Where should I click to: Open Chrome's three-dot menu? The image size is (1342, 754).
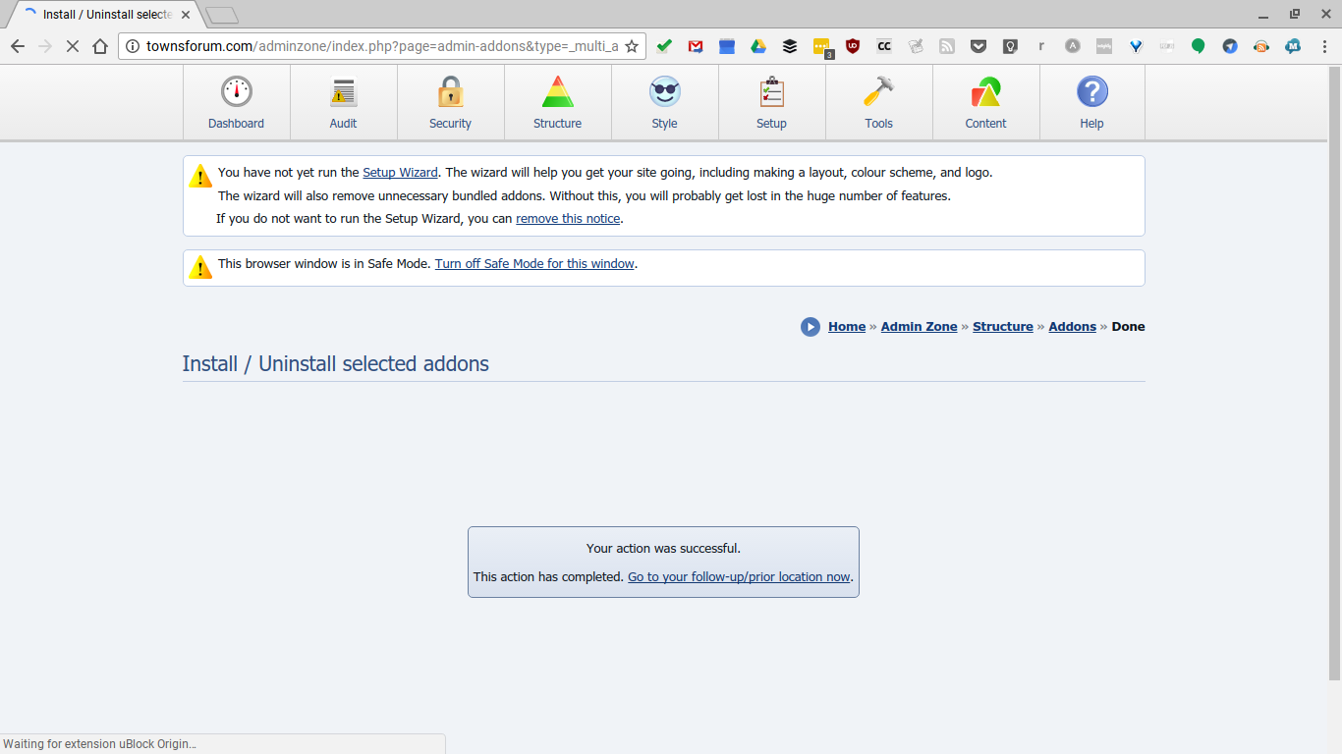pyautogui.click(x=1323, y=46)
